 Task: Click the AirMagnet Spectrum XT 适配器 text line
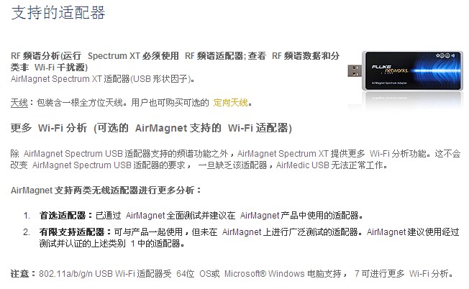coord(103,79)
